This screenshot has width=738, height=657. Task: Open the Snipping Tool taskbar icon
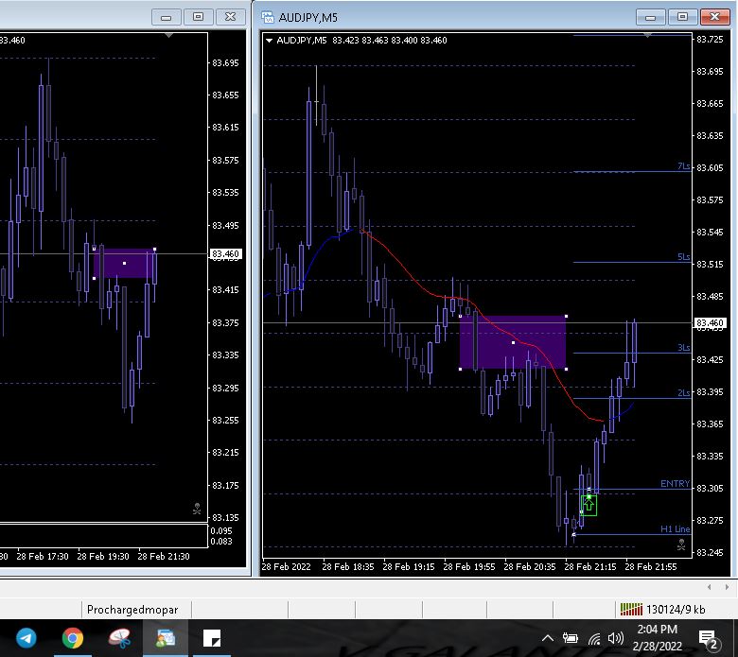(119, 638)
